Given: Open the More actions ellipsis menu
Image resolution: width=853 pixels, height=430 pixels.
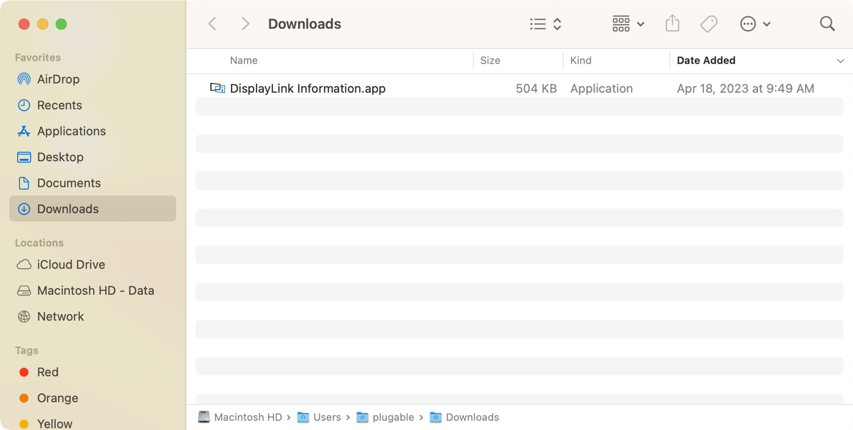Looking at the screenshot, I should click(x=755, y=24).
